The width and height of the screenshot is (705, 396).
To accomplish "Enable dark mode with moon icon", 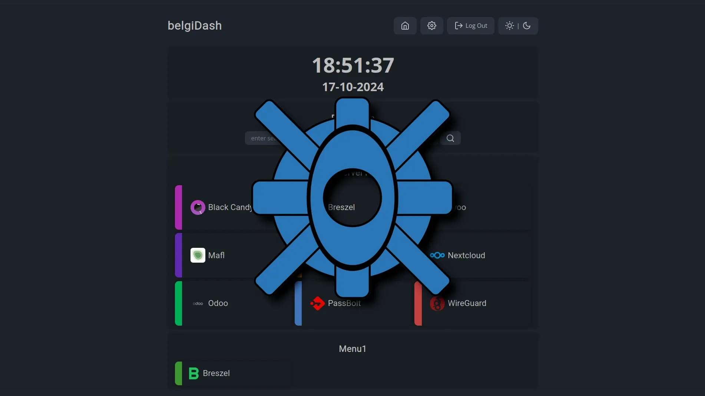I will point(527,26).
